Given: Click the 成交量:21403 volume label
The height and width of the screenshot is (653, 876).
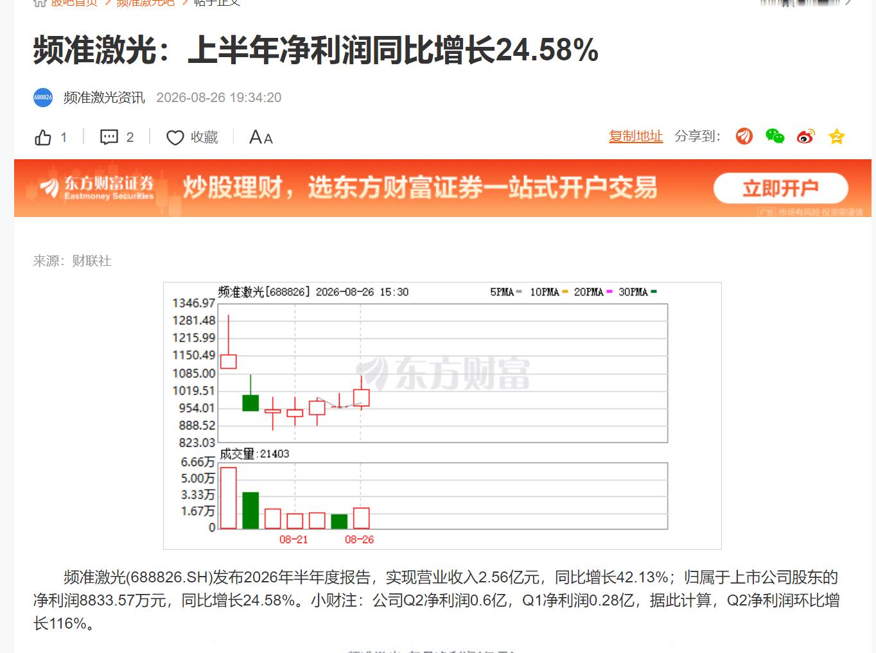Looking at the screenshot, I should pyautogui.click(x=254, y=454).
